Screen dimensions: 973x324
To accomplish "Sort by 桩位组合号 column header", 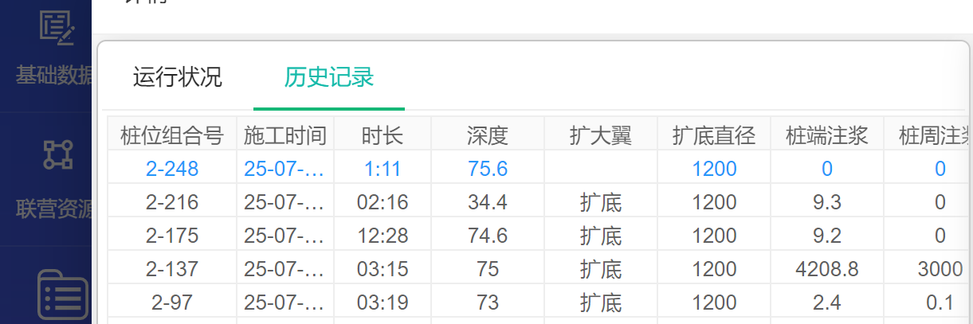I will click(171, 135).
